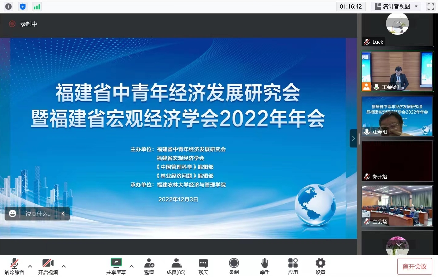Toggle the 录制 recording button
This screenshot has height=277, width=438.
pyautogui.click(x=234, y=266)
